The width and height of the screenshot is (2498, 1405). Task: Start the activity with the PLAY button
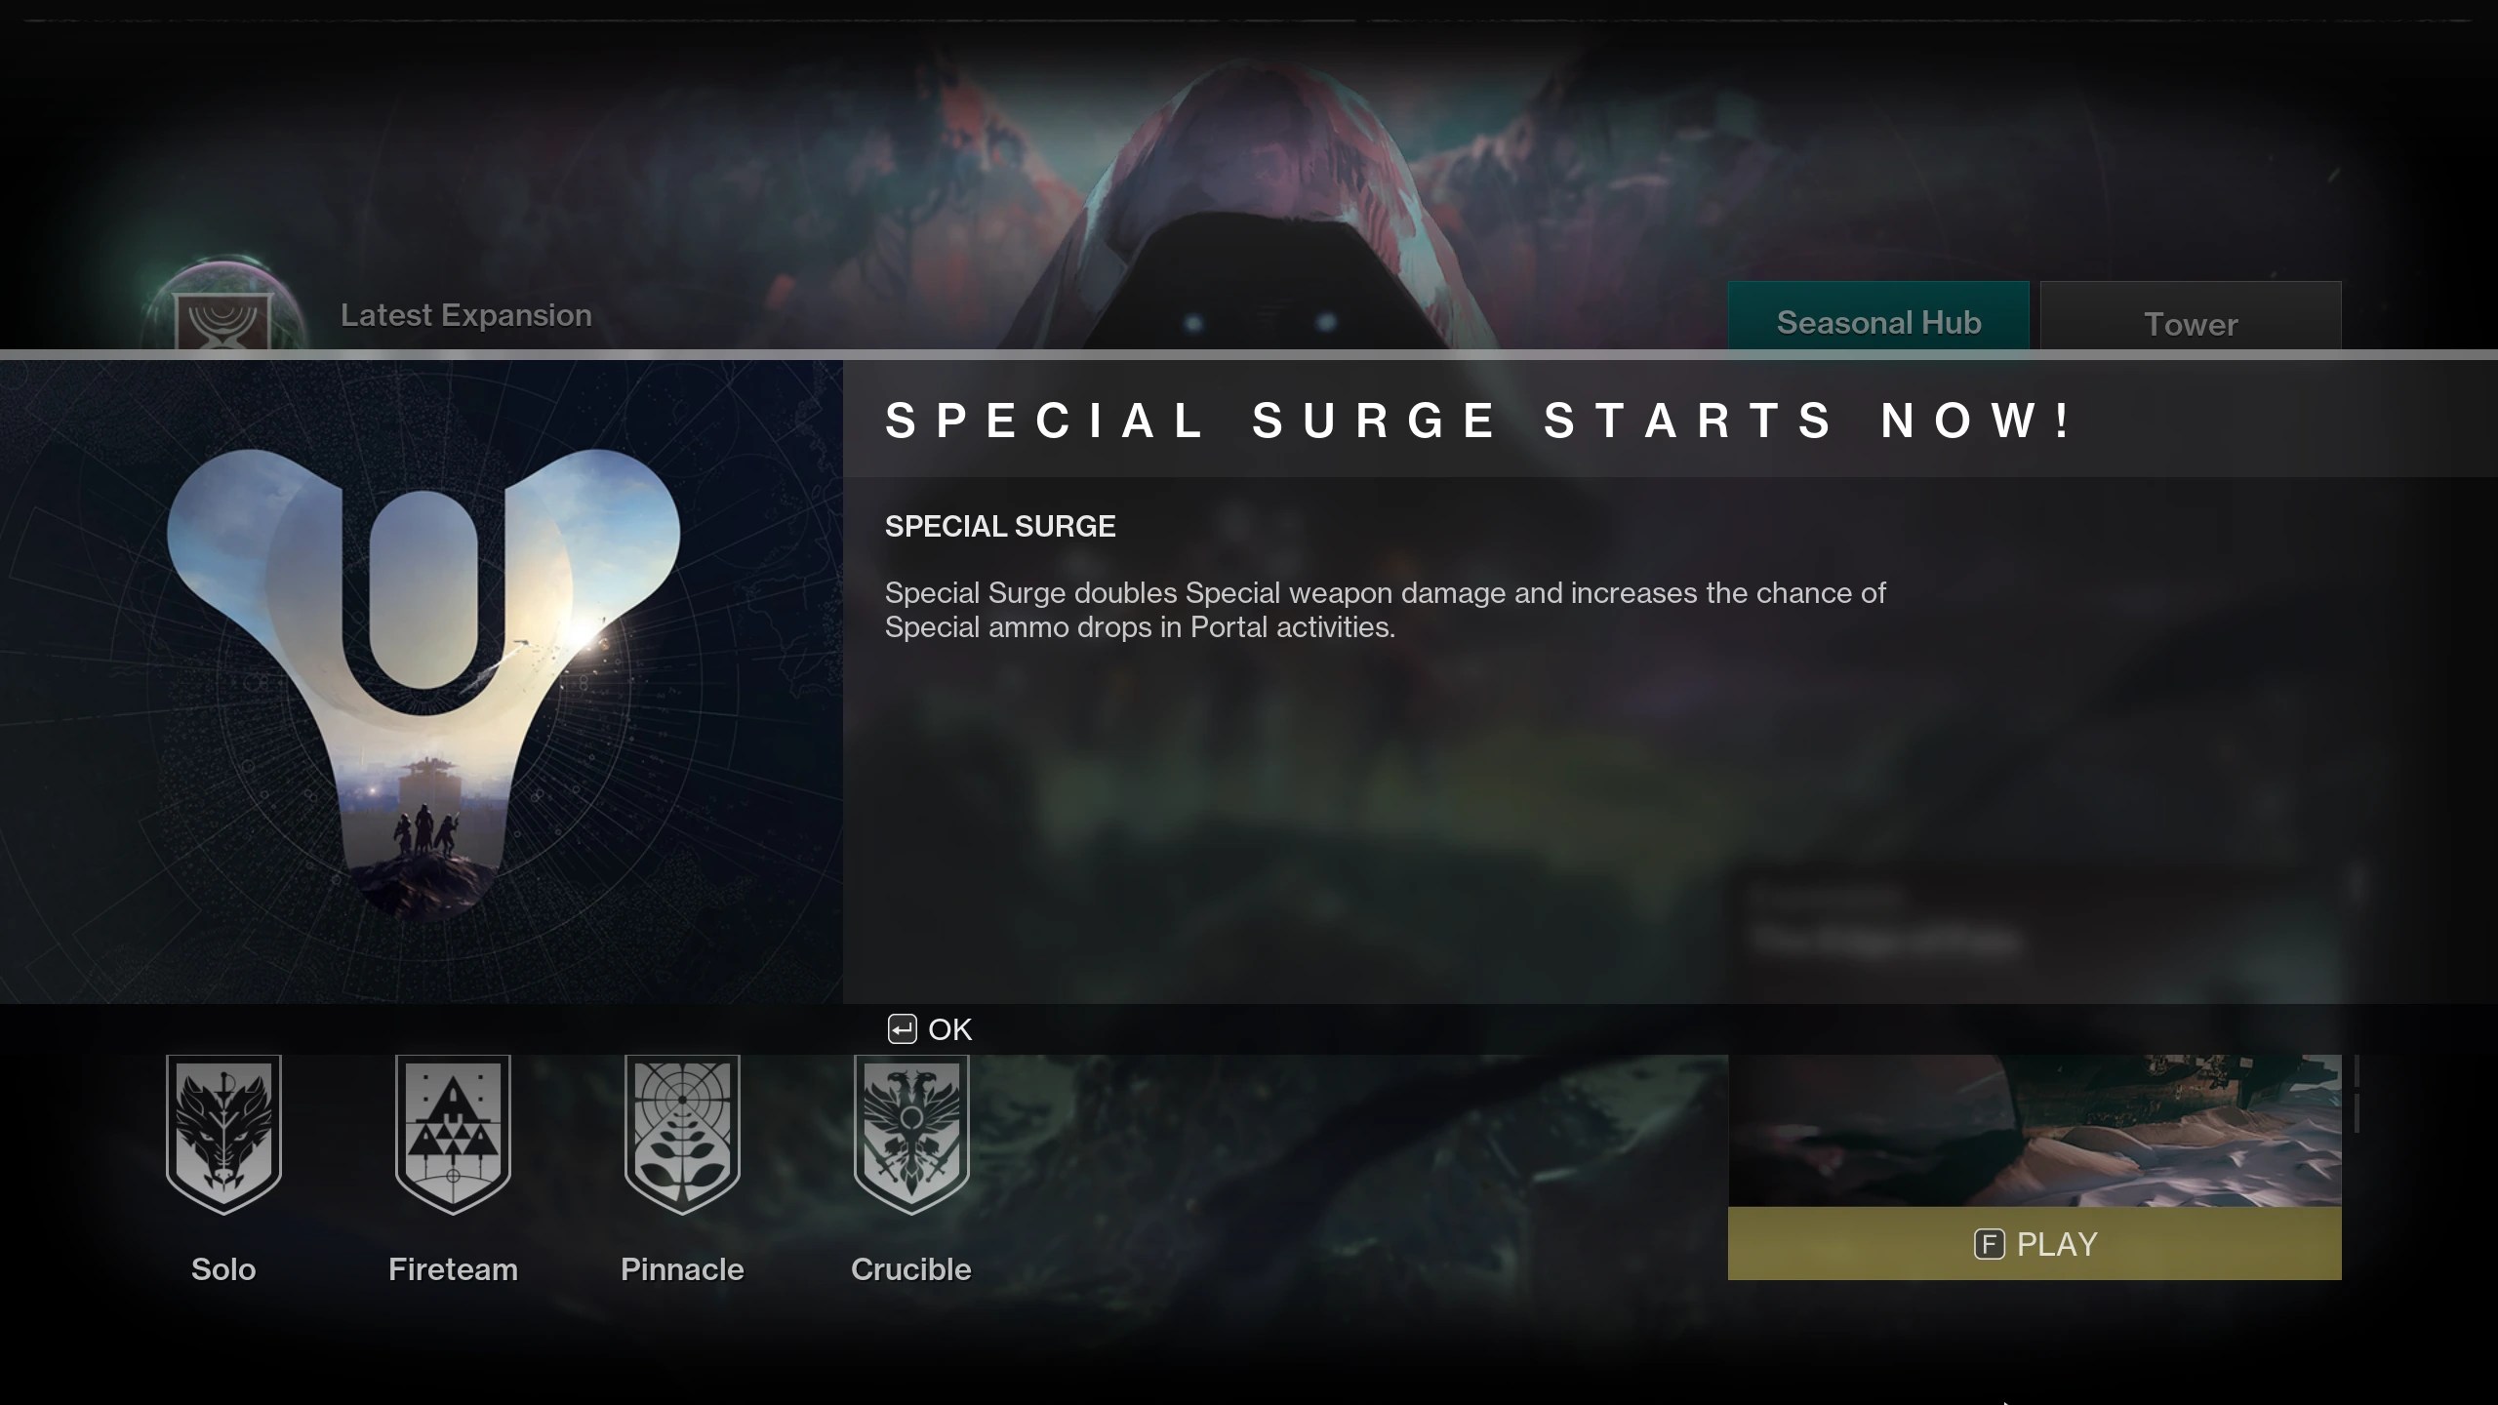click(2035, 1244)
